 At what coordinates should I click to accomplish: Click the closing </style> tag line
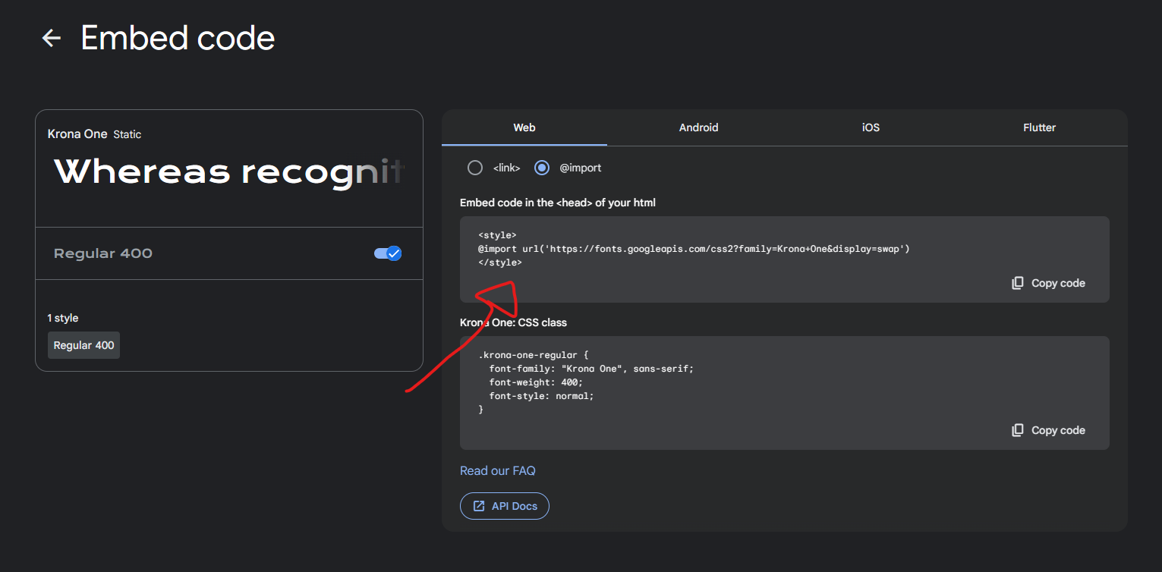pyautogui.click(x=500, y=262)
